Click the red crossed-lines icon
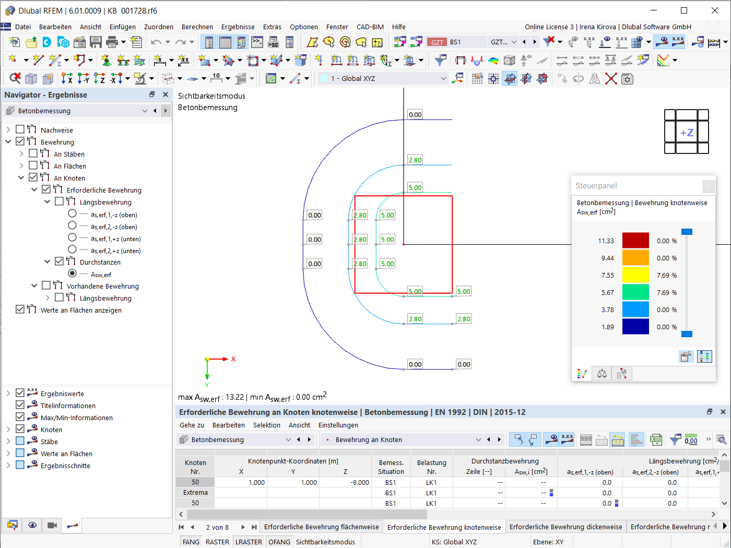Screen dimensions: 731x548 click(x=611, y=79)
